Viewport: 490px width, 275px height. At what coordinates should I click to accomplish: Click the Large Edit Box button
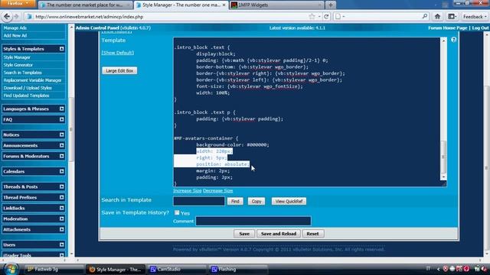pos(119,71)
